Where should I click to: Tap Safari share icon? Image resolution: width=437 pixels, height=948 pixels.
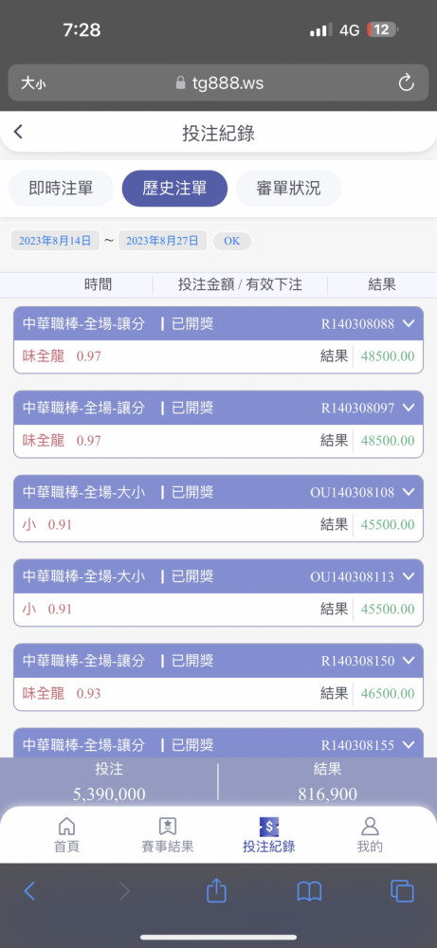pyautogui.click(x=216, y=890)
